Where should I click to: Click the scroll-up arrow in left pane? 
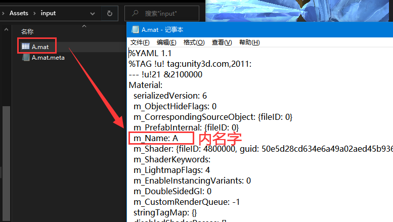(5, 29)
